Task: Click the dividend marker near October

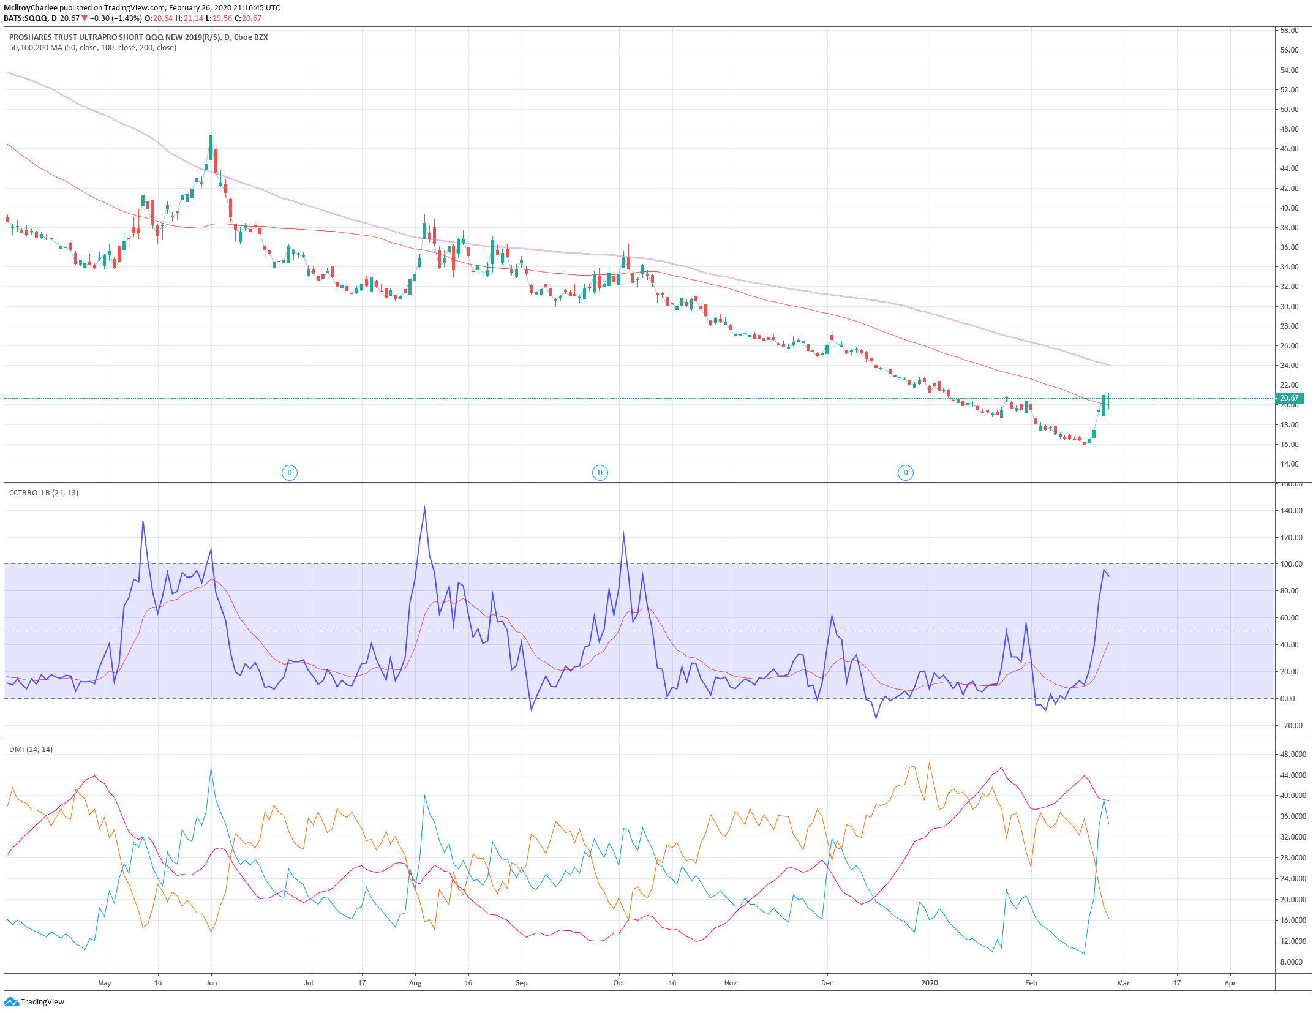Action: click(600, 472)
